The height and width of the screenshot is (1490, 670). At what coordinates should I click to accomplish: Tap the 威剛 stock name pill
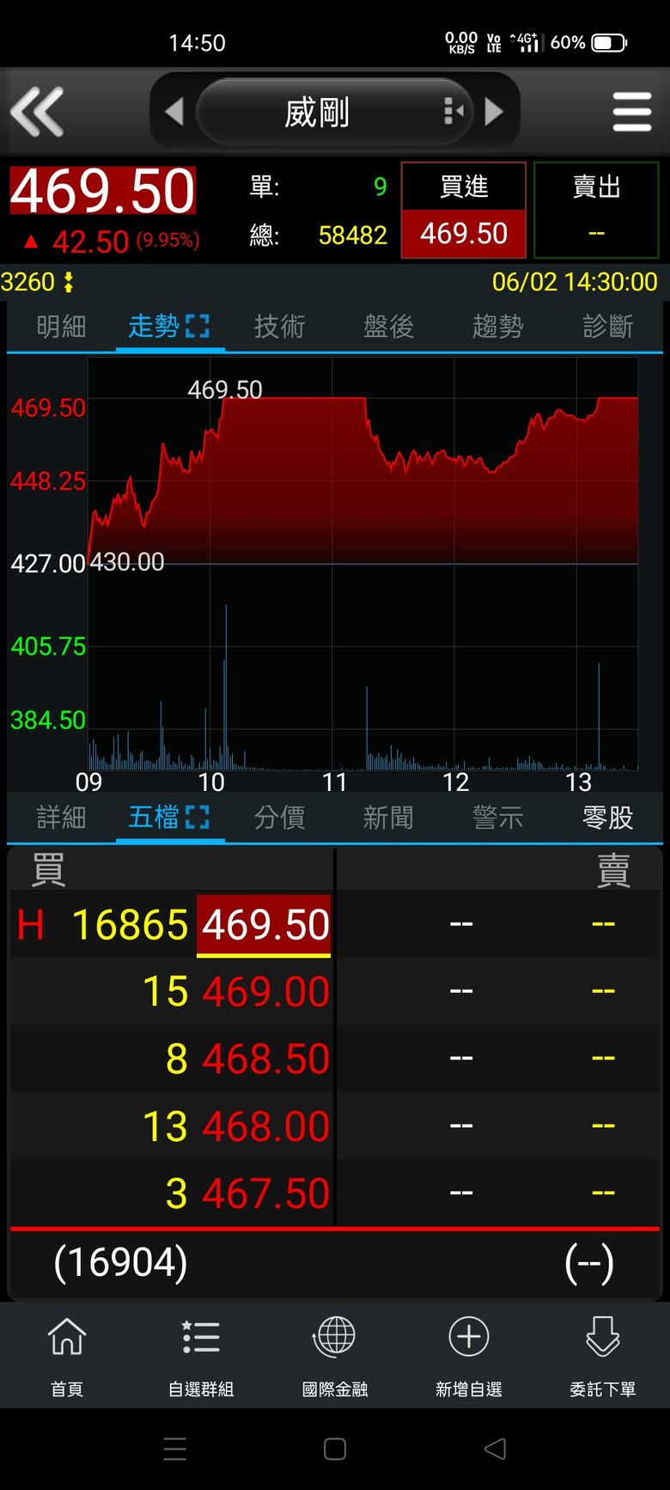pos(335,112)
